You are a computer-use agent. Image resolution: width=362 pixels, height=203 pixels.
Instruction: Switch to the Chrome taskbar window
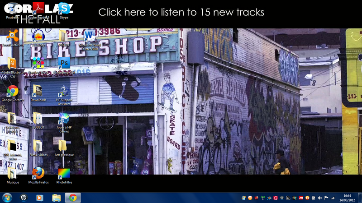pos(73,198)
